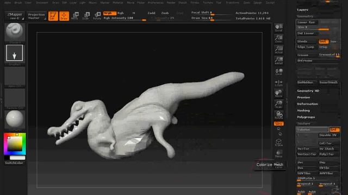Click the Del Lower button
The height and width of the screenshot is (195, 348).
coord(307,33)
